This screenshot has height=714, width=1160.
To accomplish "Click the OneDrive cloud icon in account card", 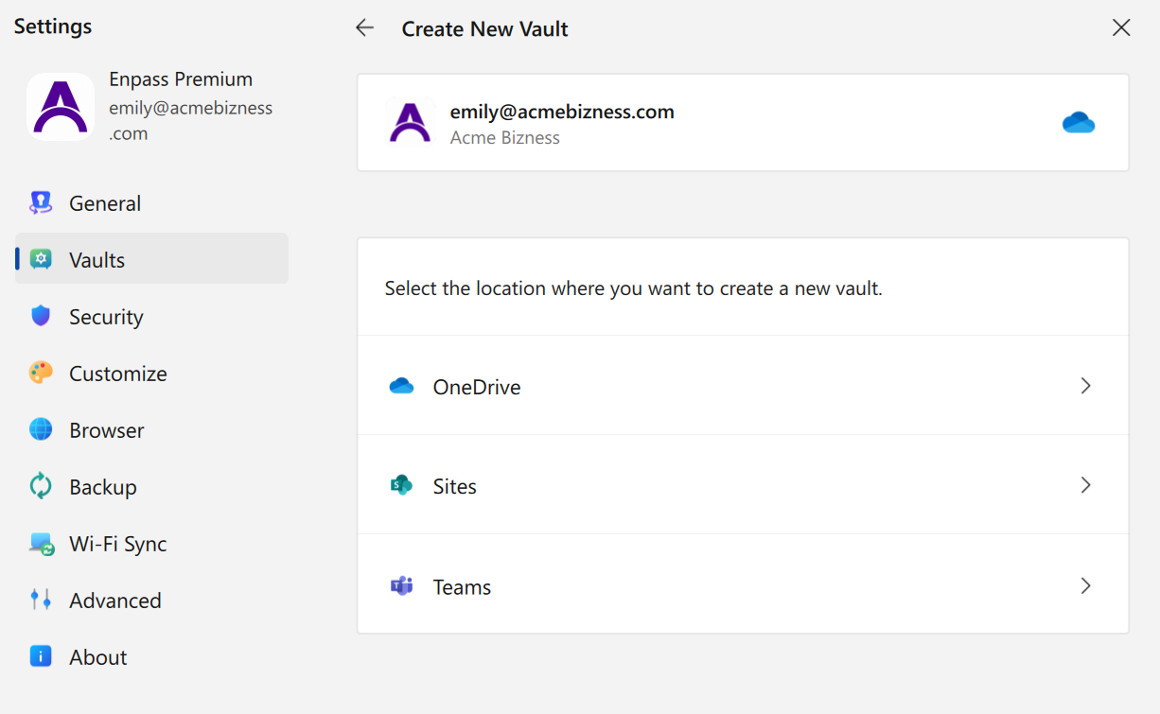I will [x=1079, y=123].
